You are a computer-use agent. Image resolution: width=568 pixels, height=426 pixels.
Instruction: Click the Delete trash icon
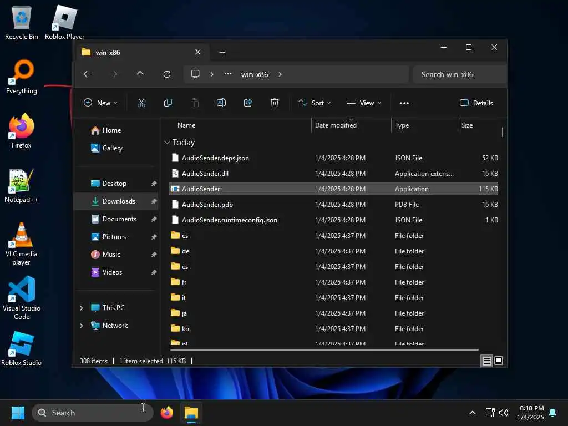point(275,103)
